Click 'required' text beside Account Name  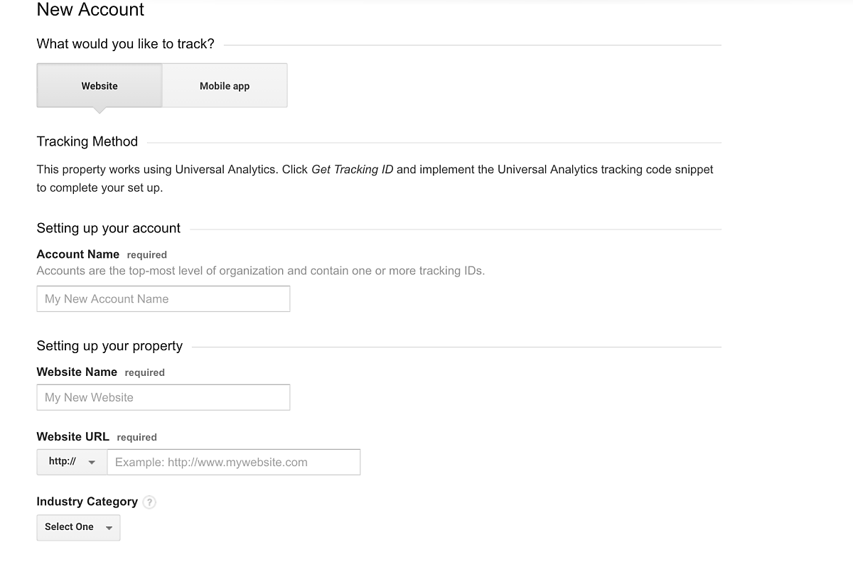click(x=146, y=254)
